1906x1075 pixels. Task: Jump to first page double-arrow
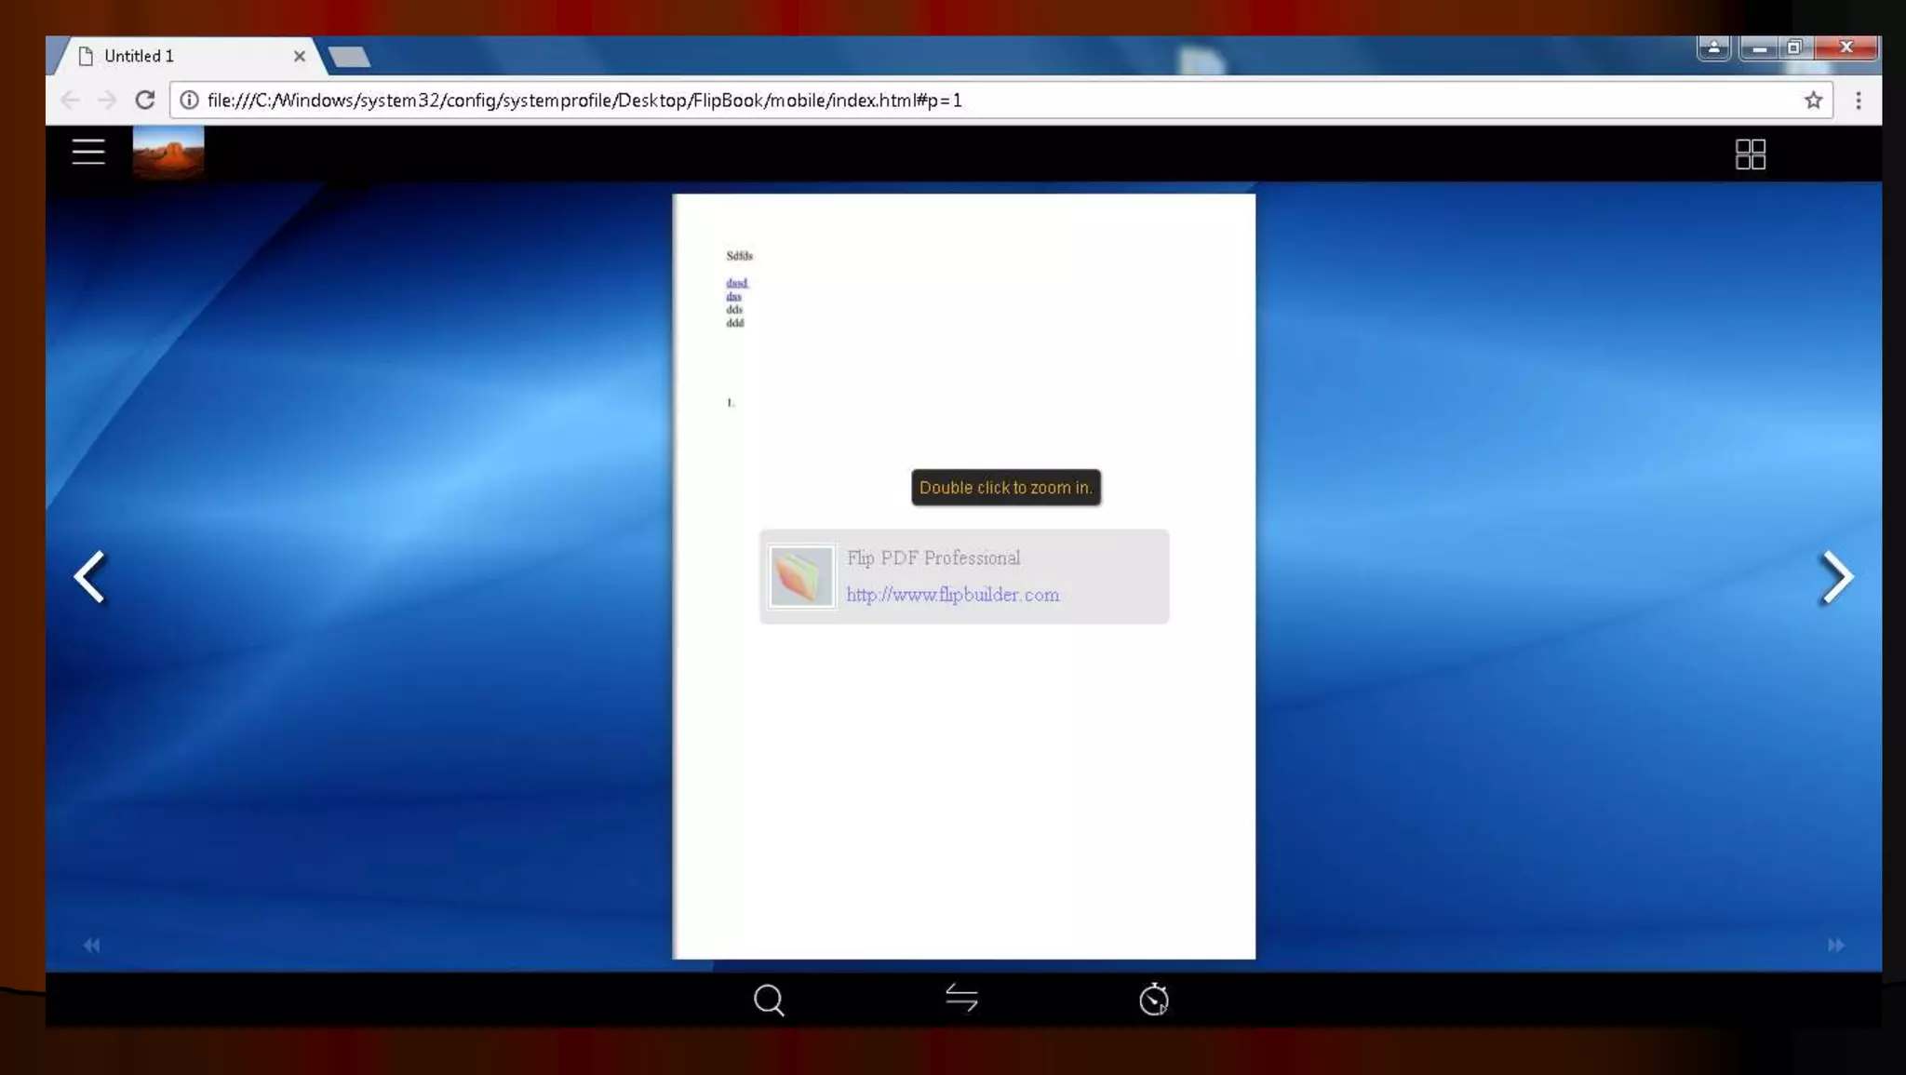(91, 945)
